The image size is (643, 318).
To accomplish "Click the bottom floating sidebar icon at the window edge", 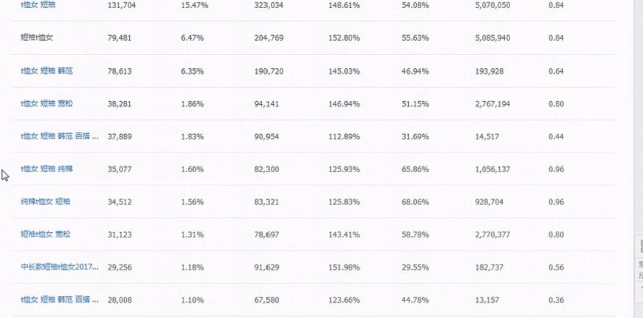I will 639,289.
